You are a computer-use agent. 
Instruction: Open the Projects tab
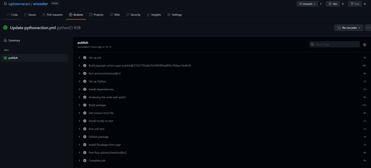coord(96,15)
